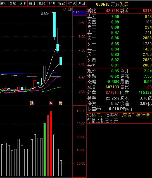Click the 复权 toolbar button
The width and height of the screenshot is (152, 178).
tap(4, 3)
